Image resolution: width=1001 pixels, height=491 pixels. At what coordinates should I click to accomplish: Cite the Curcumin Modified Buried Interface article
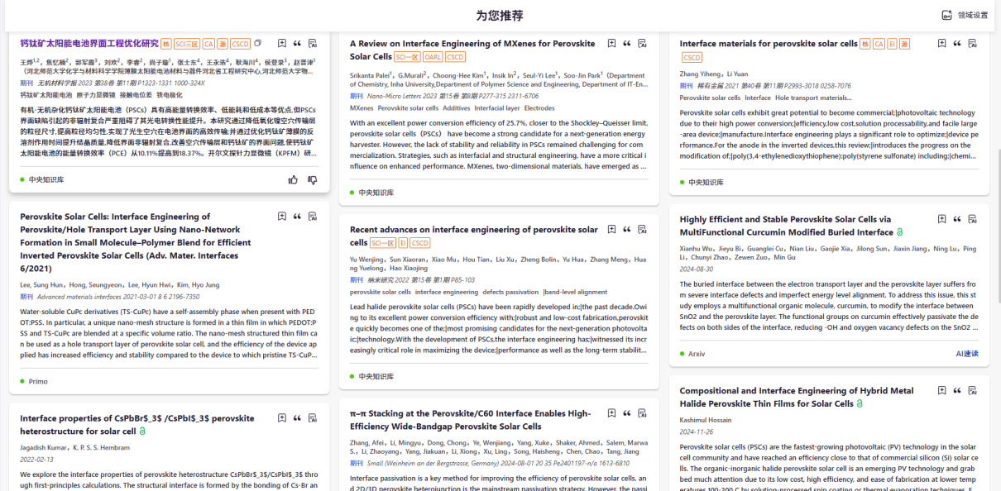coord(957,220)
